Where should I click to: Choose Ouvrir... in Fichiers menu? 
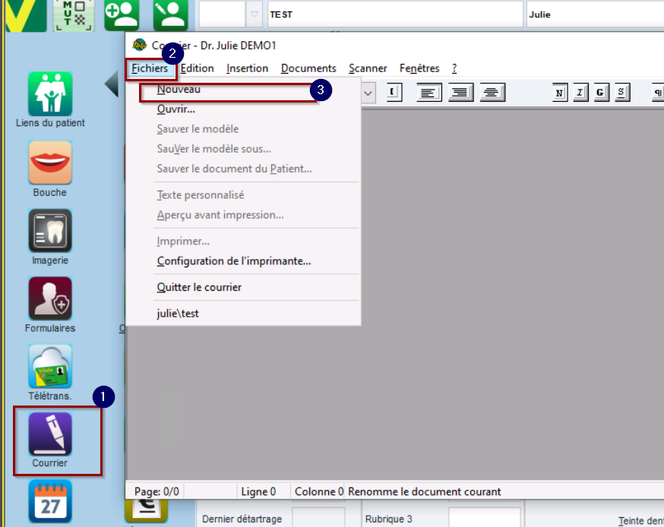click(x=243, y=109)
